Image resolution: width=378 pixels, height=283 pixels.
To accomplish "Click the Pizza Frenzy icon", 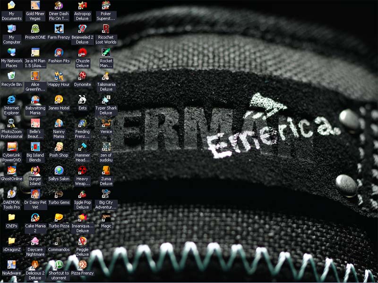I will point(82,265).
